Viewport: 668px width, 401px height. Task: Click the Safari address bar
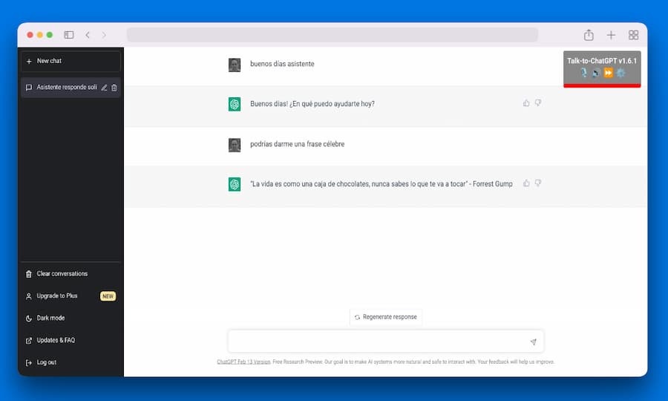click(x=333, y=35)
